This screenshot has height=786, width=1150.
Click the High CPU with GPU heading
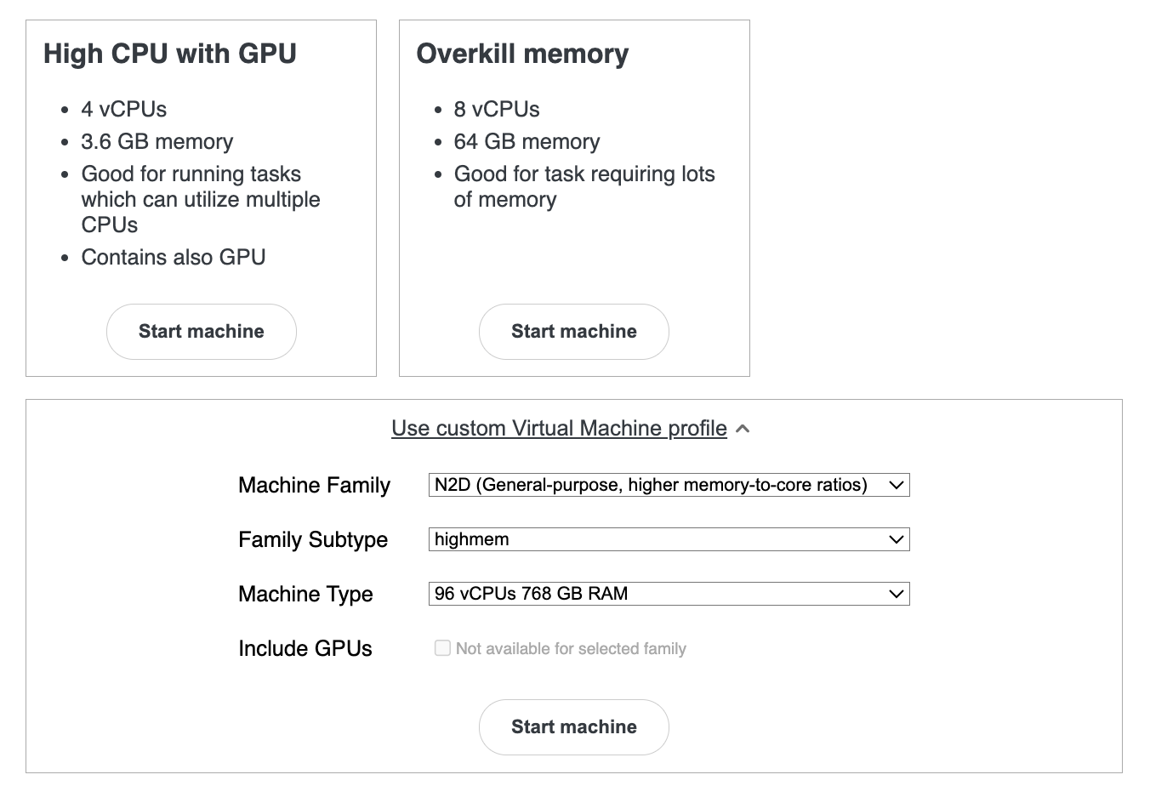(x=170, y=53)
